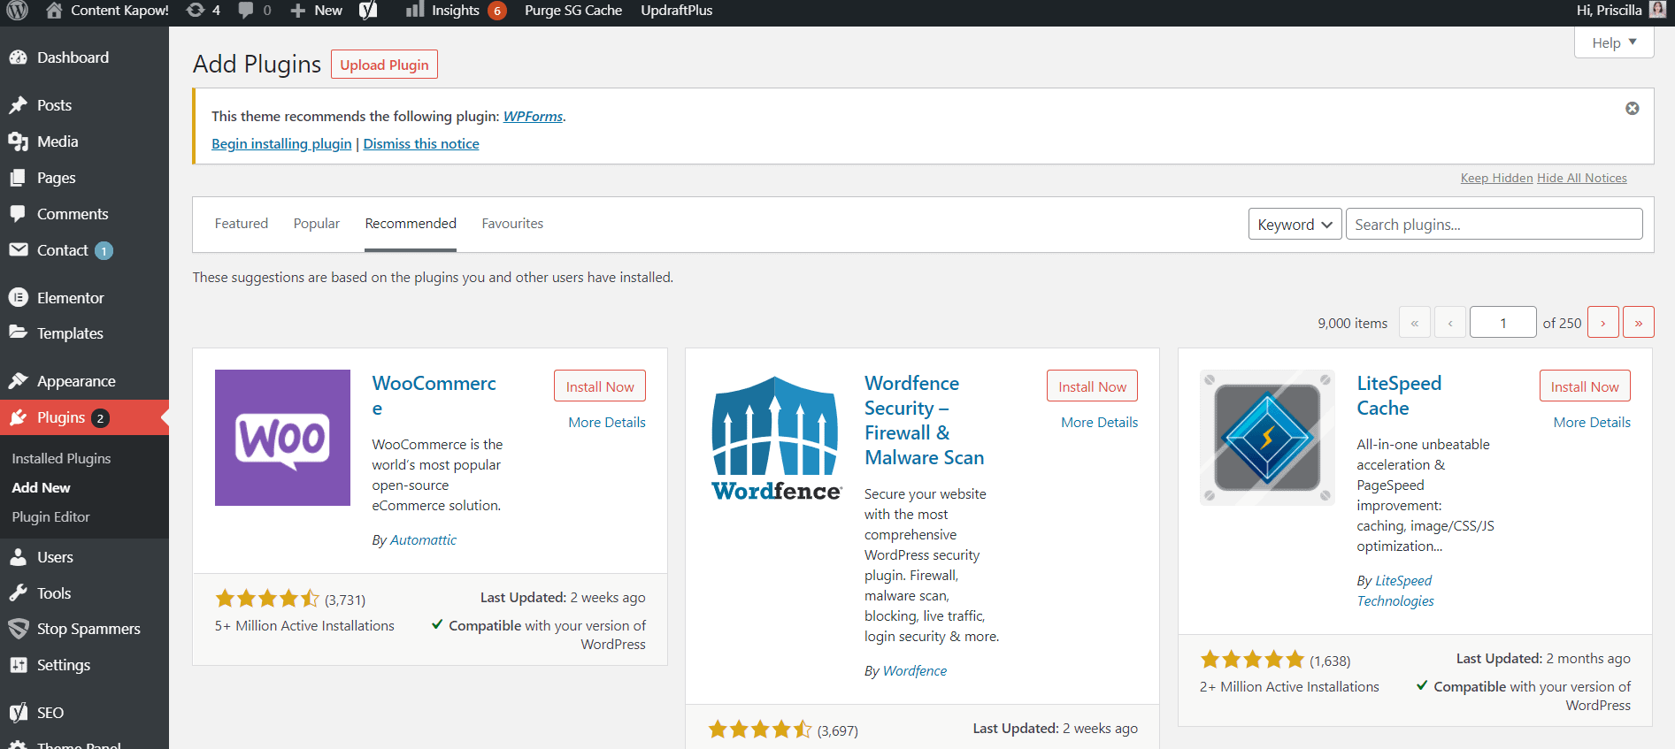Click the Wordfence logo thumbnail

[775, 438]
